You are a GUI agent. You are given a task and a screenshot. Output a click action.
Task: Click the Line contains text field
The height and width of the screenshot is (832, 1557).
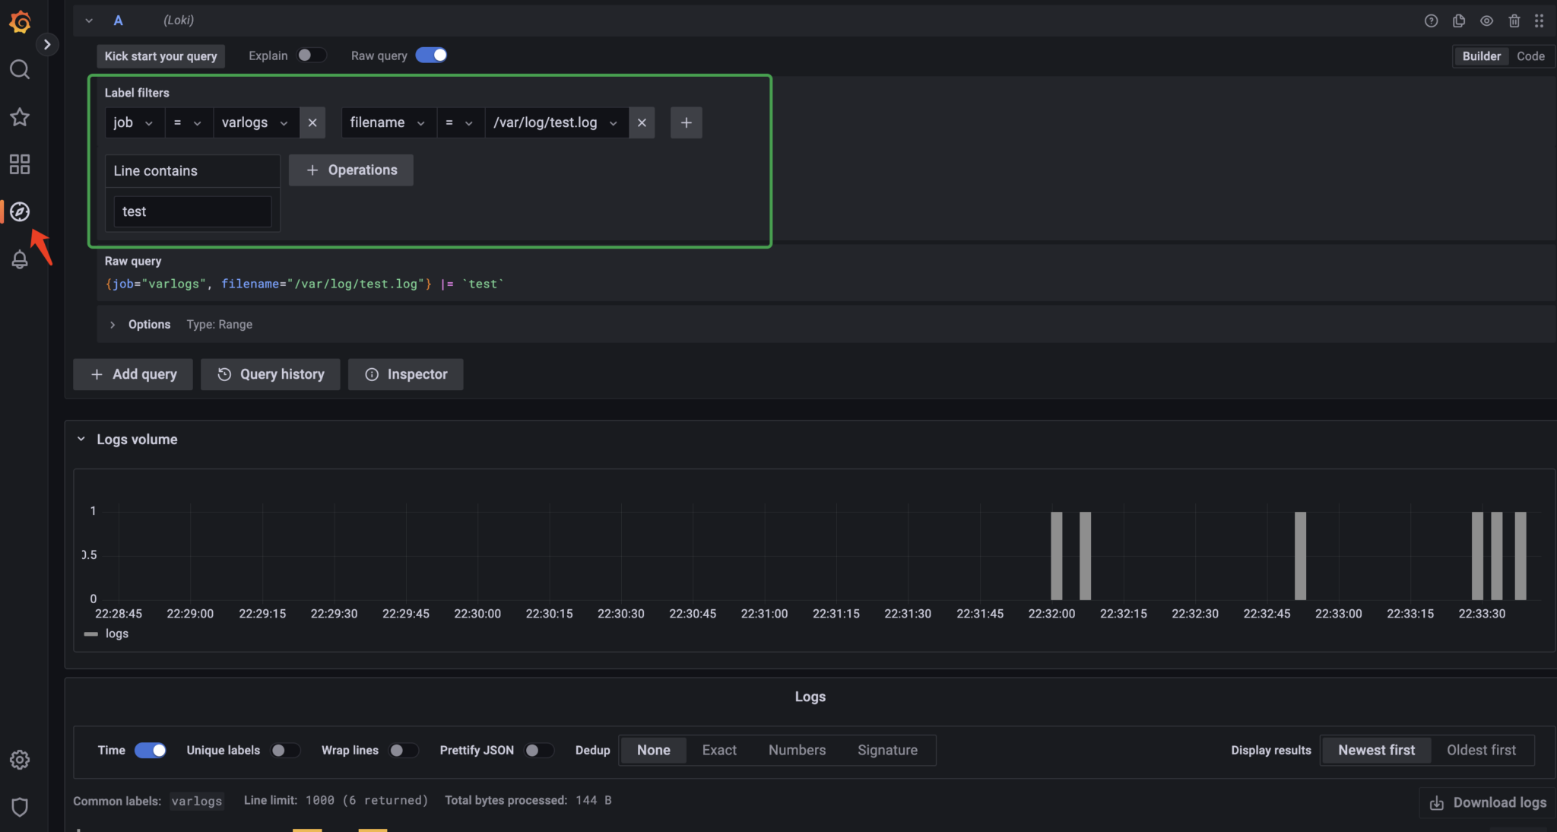tap(192, 212)
